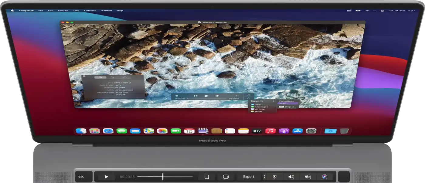The image size is (425, 183).
Task: Open Safari from the Dock
Action: coord(108,131)
